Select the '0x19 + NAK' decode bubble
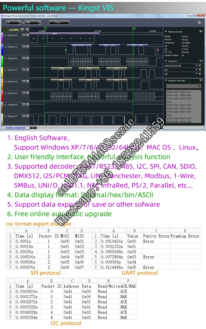This screenshot has height=329, width=206. (x=137, y=45)
